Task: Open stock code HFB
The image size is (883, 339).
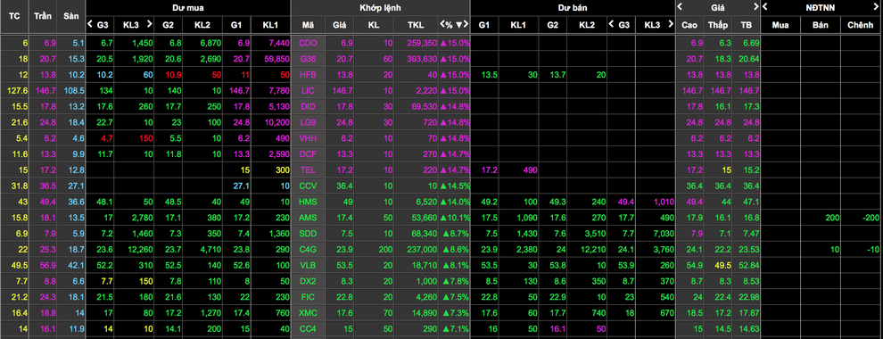Action: pyautogui.click(x=308, y=74)
